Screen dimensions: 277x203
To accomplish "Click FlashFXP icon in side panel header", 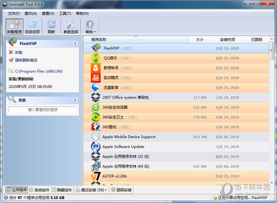I will [x=12, y=42].
